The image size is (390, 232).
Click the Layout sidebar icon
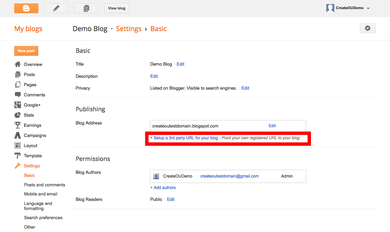(x=18, y=146)
